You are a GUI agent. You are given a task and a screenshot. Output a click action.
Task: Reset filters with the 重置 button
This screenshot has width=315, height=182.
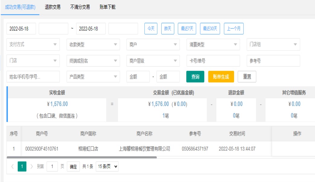click(x=247, y=77)
